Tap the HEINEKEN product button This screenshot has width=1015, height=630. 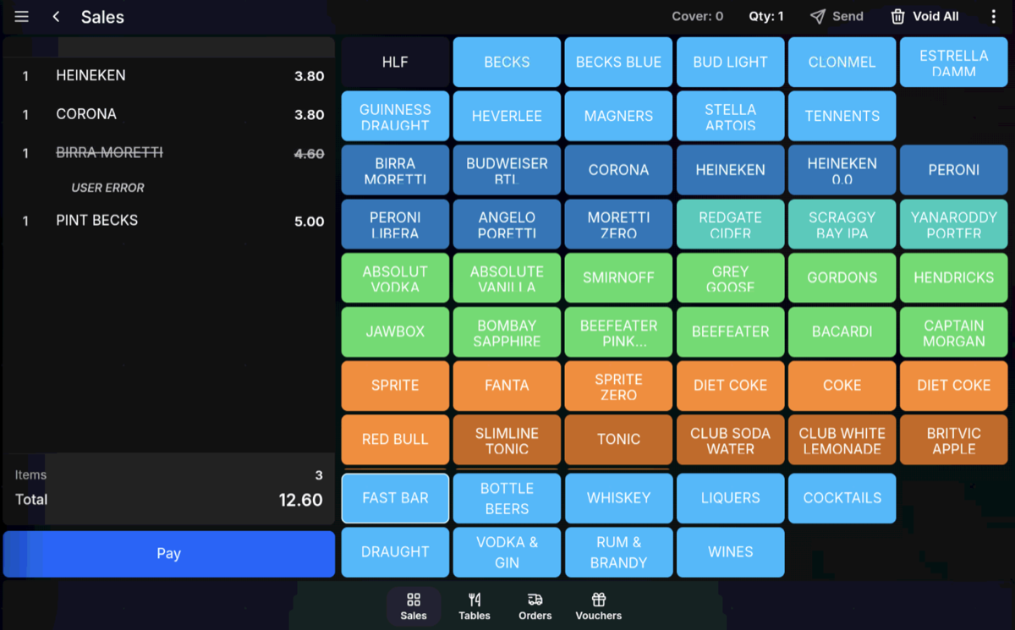[x=730, y=170]
